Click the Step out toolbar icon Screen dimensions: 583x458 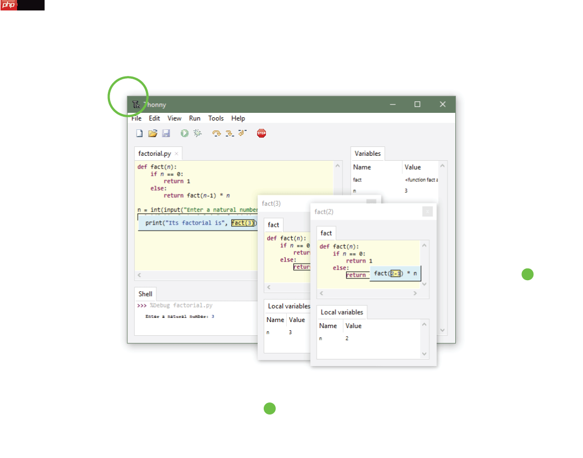[242, 133]
